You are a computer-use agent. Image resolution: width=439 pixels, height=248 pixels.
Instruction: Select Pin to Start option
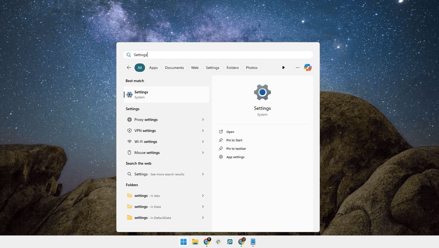click(234, 140)
